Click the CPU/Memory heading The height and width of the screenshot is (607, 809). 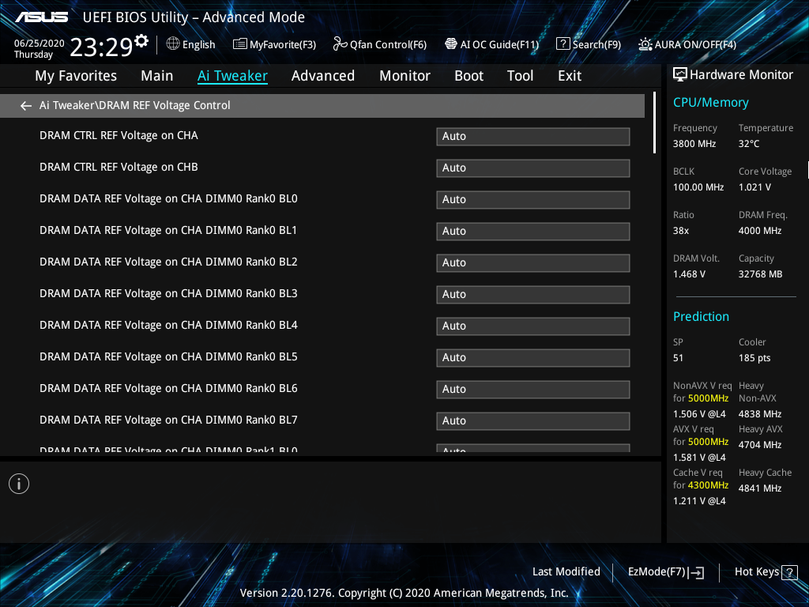click(710, 103)
